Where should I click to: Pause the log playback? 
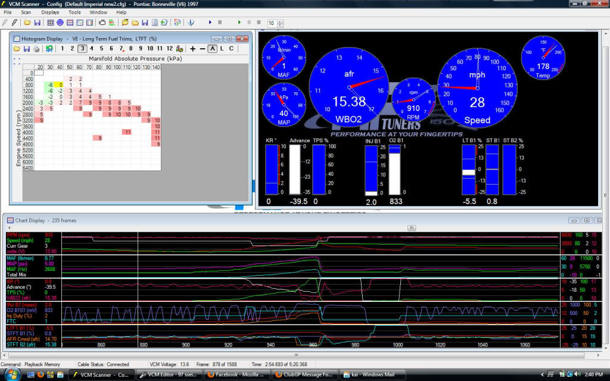click(249, 23)
